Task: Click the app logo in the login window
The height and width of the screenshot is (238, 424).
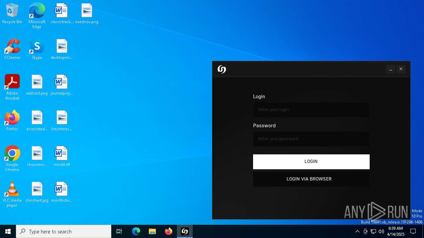Action: 222,69
